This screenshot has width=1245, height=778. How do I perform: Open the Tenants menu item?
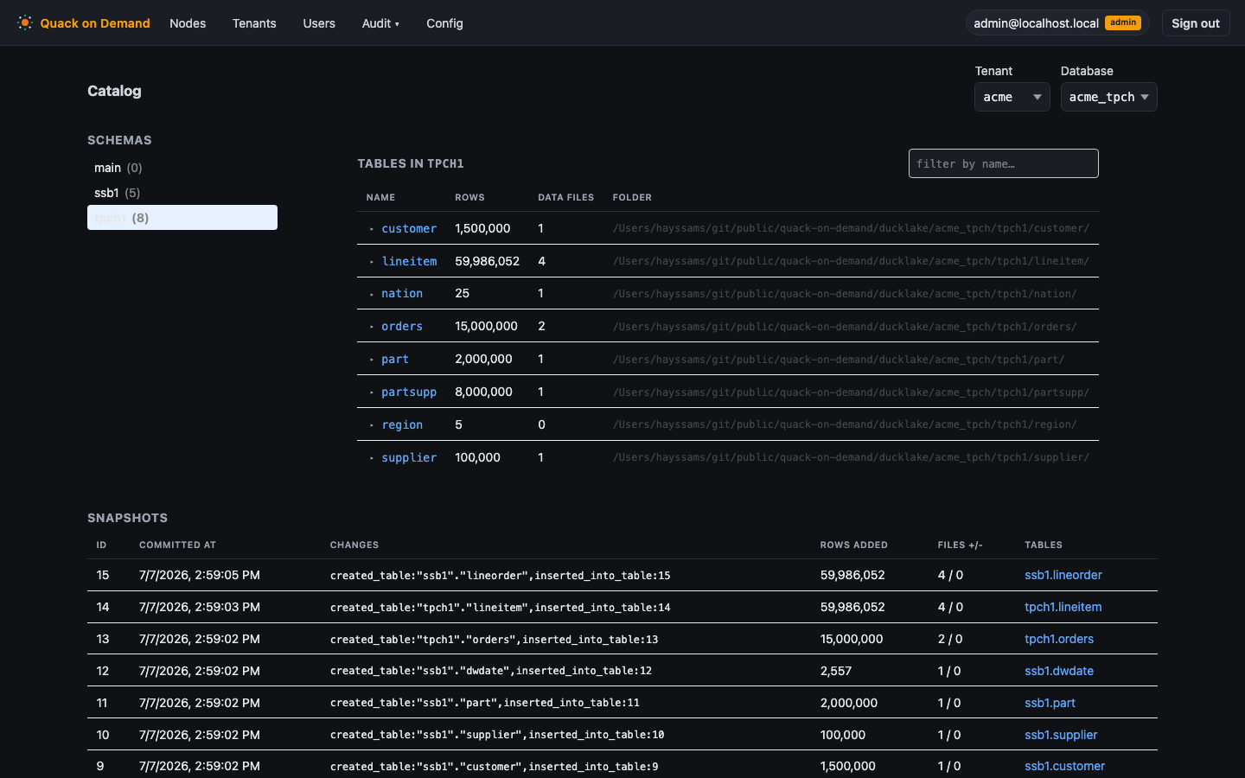click(254, 23)
